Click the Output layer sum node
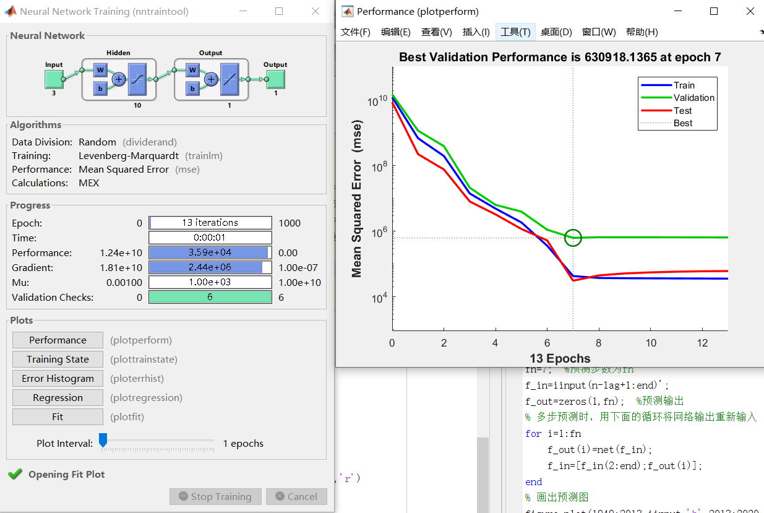 pyautogui.click(x=211, y=79)
